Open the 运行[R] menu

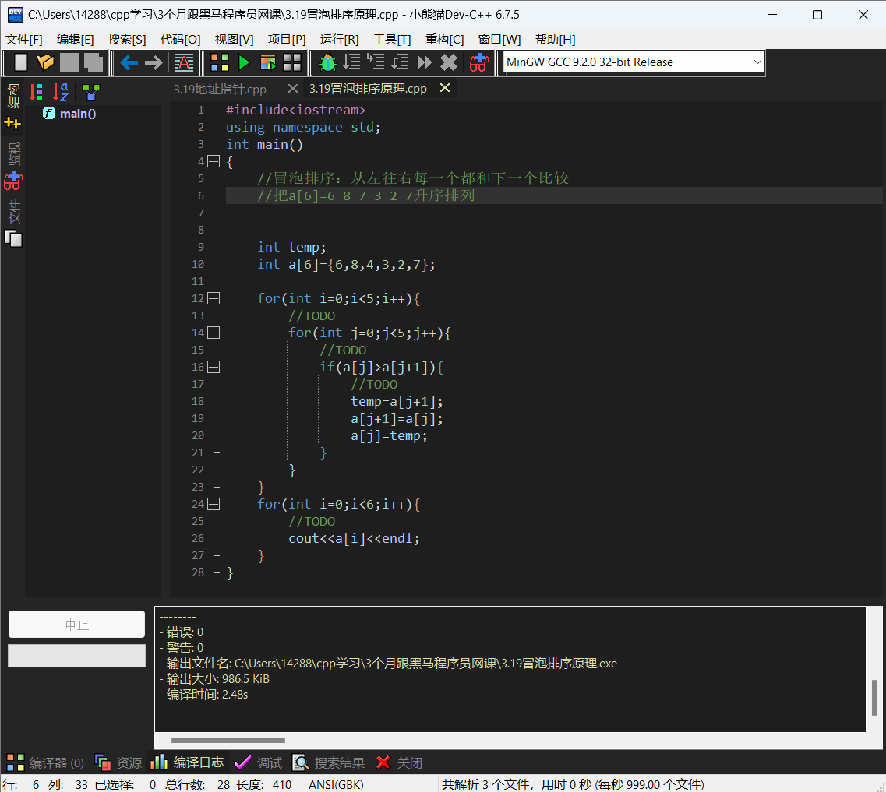click(x=339, y=40)
